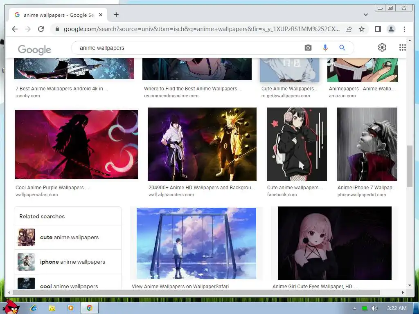Open 7 Best Anime Wallpapers Android 4k link
The height and width of the screenshot is (314, 419).
(62, 89)
